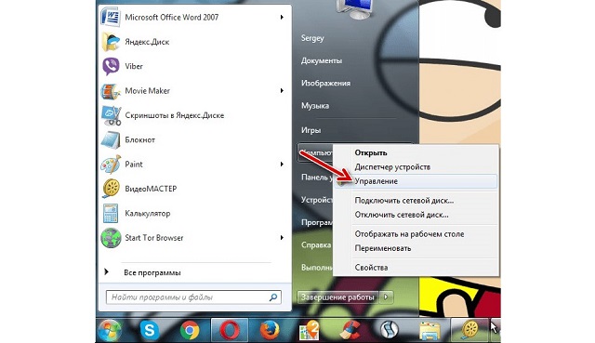Open CCleaner brush icon in taskbar
This screenshot has height=343, width=595.
point(350,331)
